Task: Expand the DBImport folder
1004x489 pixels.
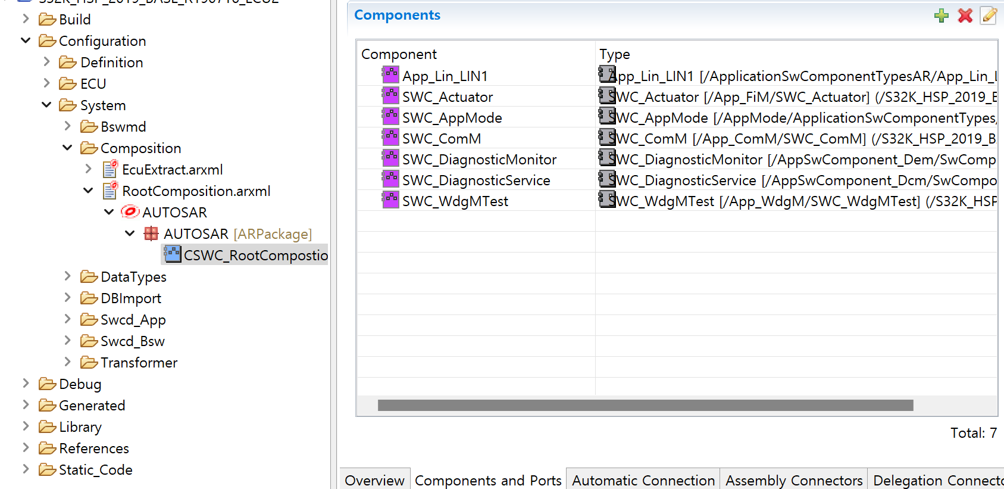Action: [67, 298]
